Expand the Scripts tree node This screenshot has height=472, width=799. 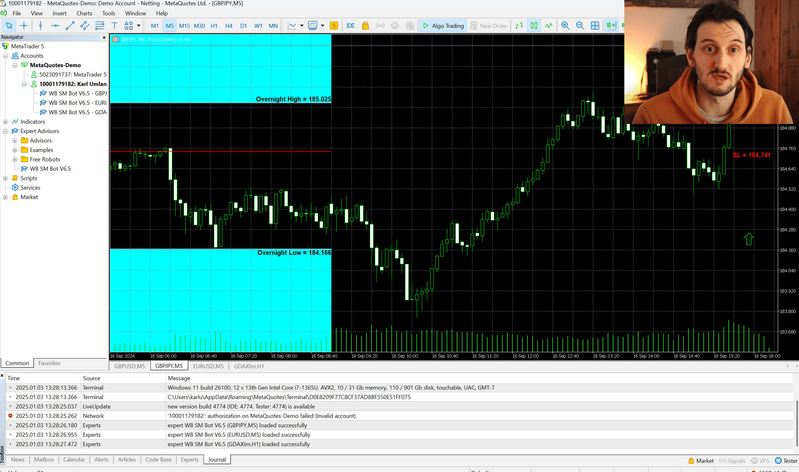5,179
